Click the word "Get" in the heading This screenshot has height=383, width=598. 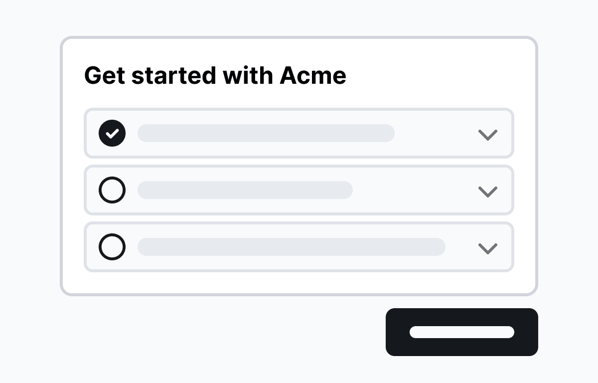point(104,76)
